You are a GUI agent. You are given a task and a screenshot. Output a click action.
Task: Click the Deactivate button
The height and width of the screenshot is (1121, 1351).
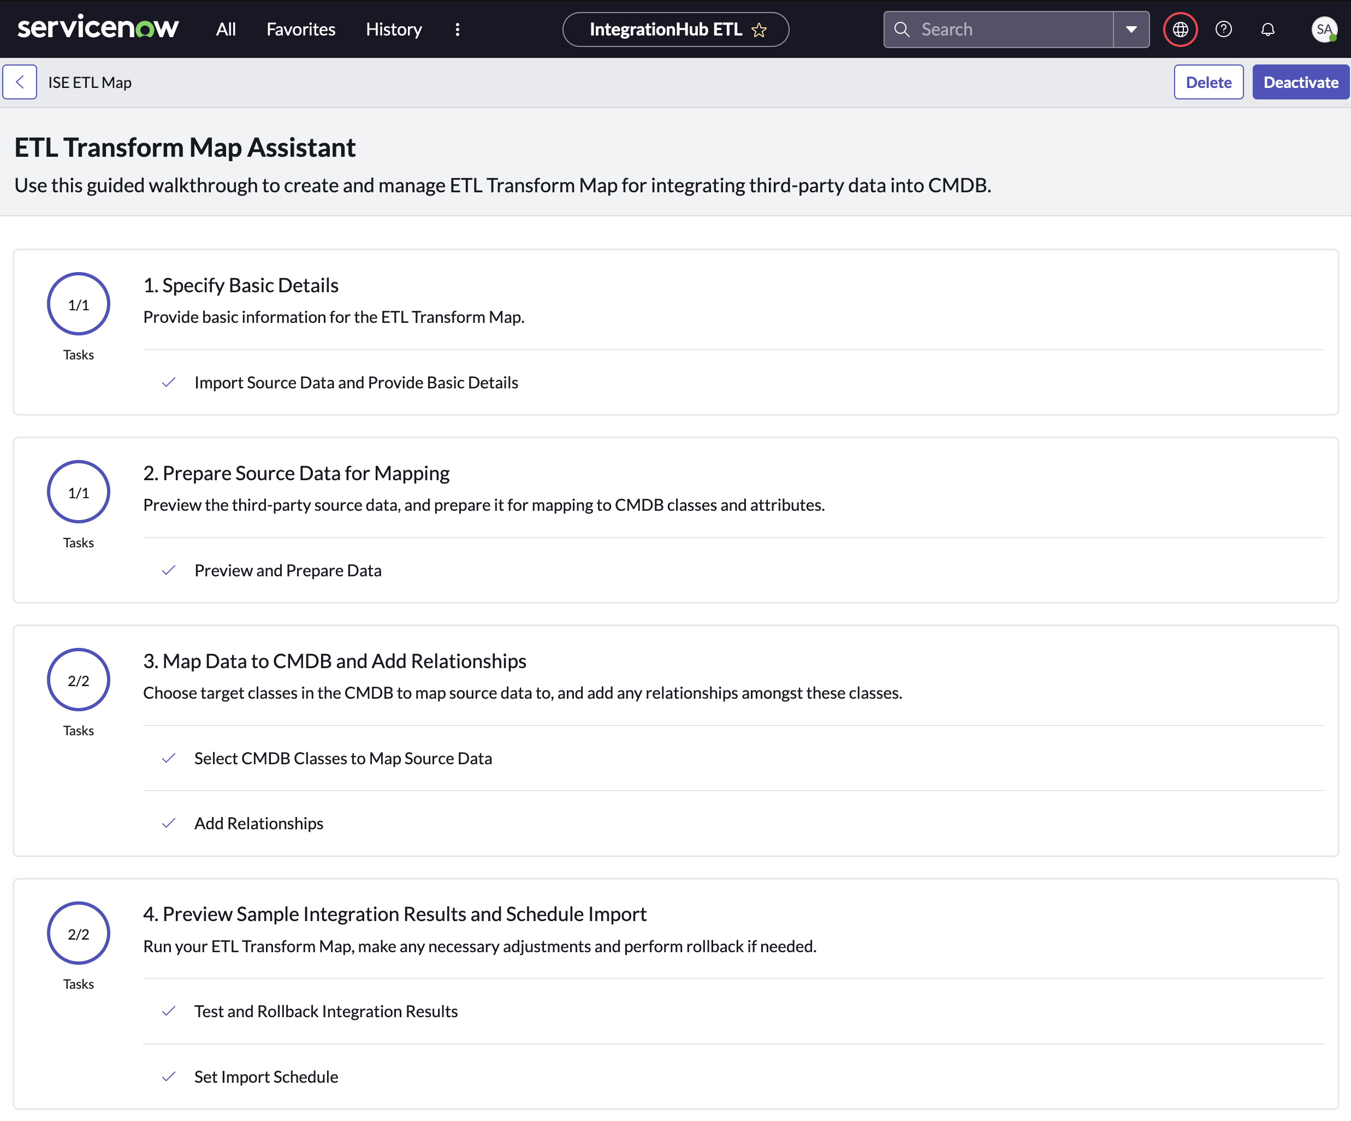pyautogui.click(x=1300, y=82)
